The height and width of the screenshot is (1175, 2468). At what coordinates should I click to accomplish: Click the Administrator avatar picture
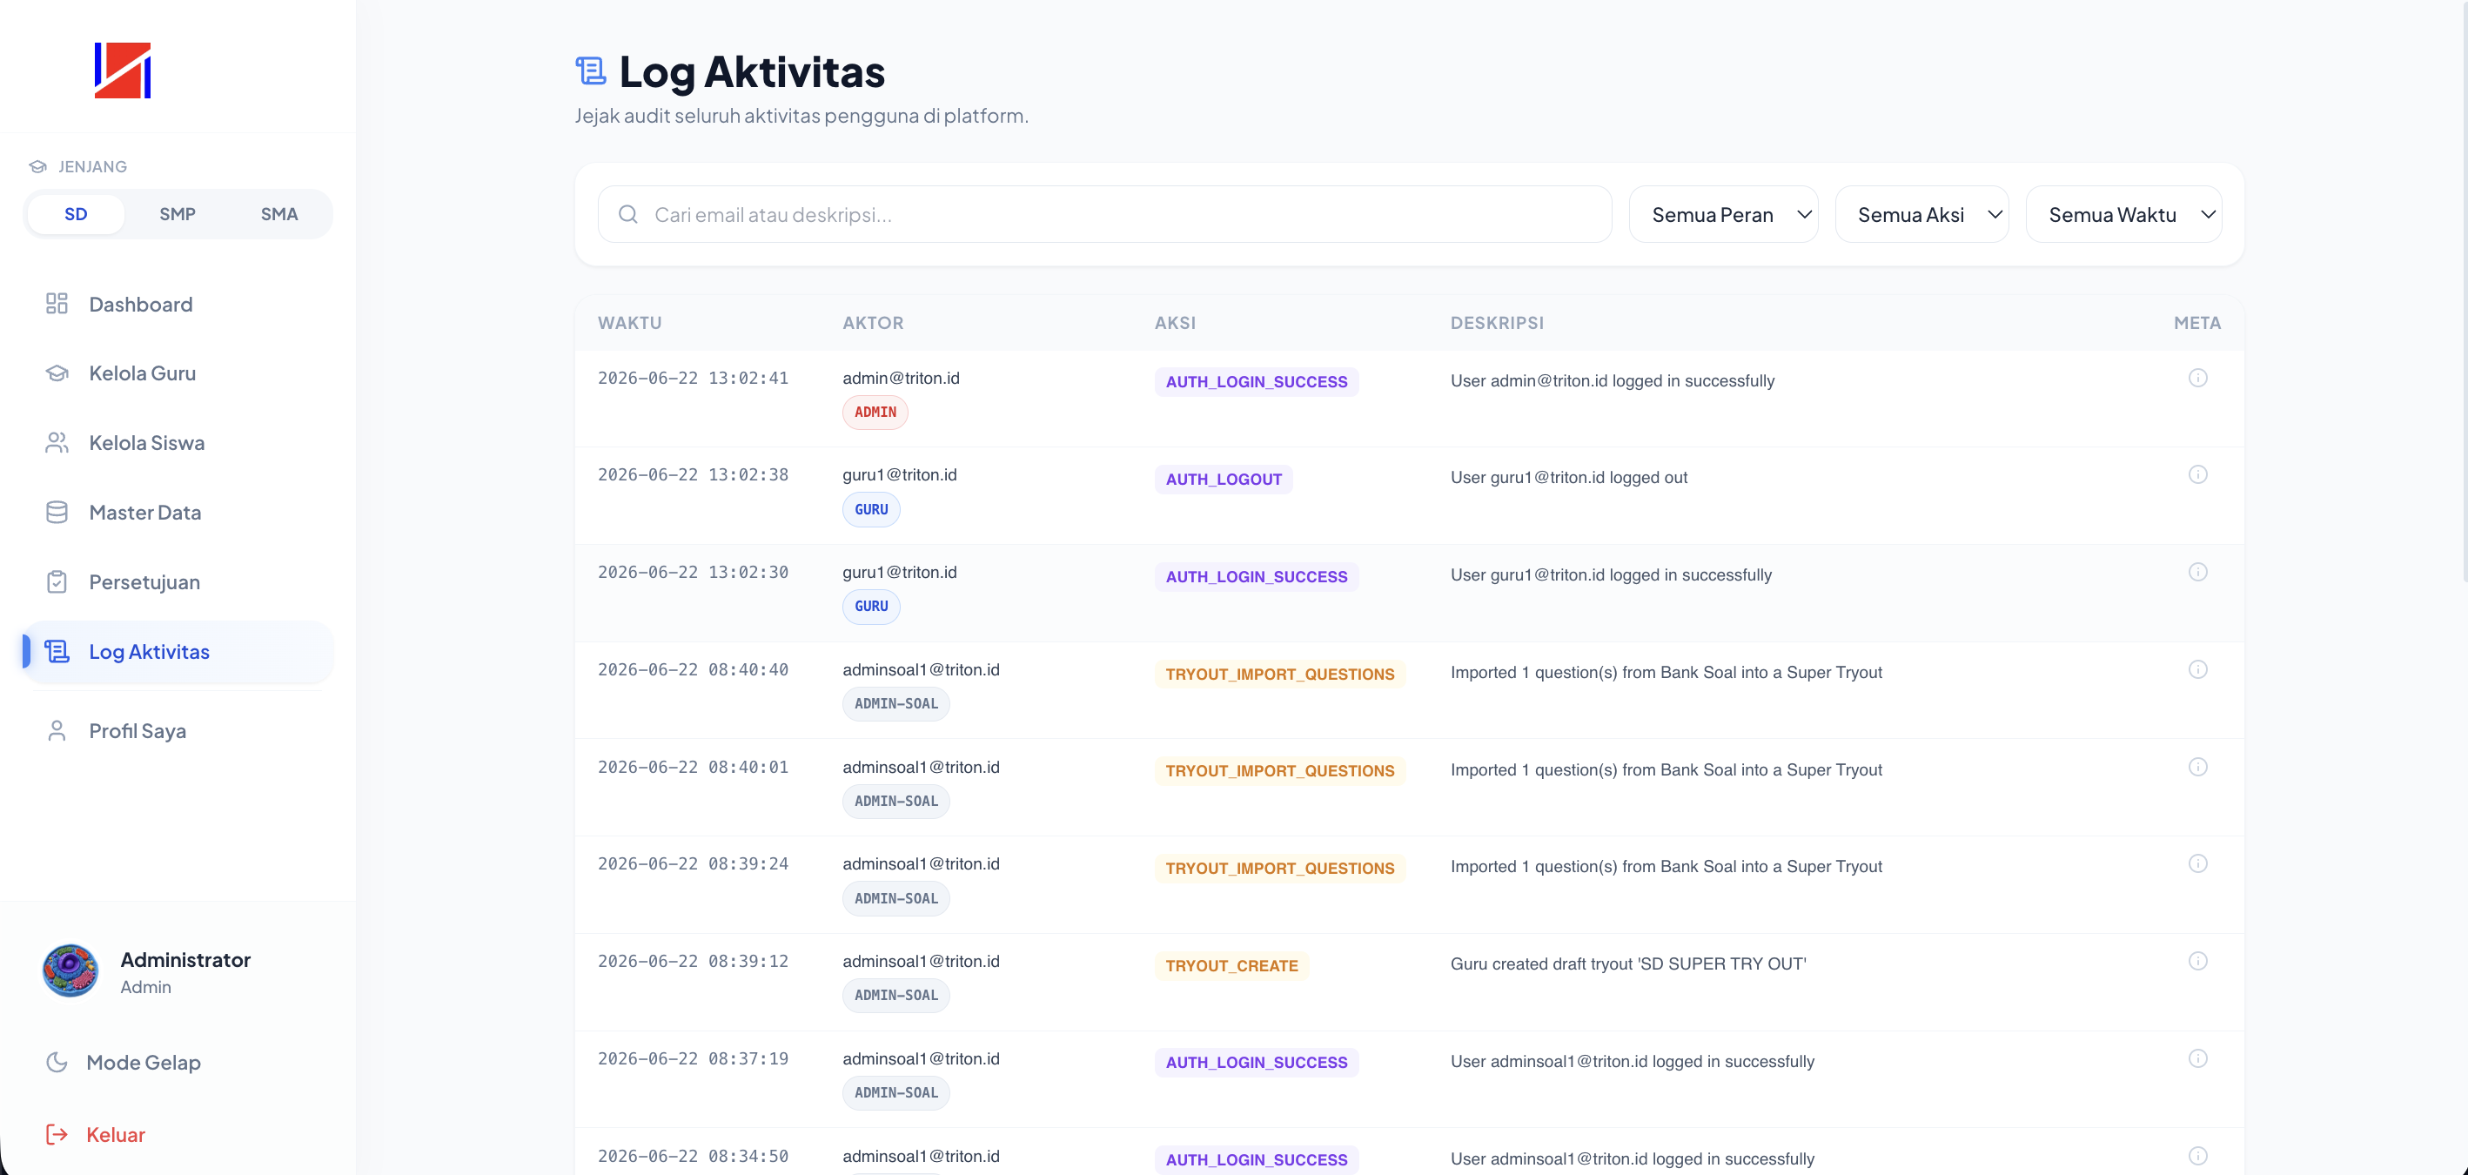(x=70, y=970)
